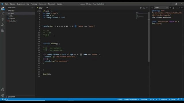
Task: Open the Run and Debug view
Action: (x=3, y=25)
